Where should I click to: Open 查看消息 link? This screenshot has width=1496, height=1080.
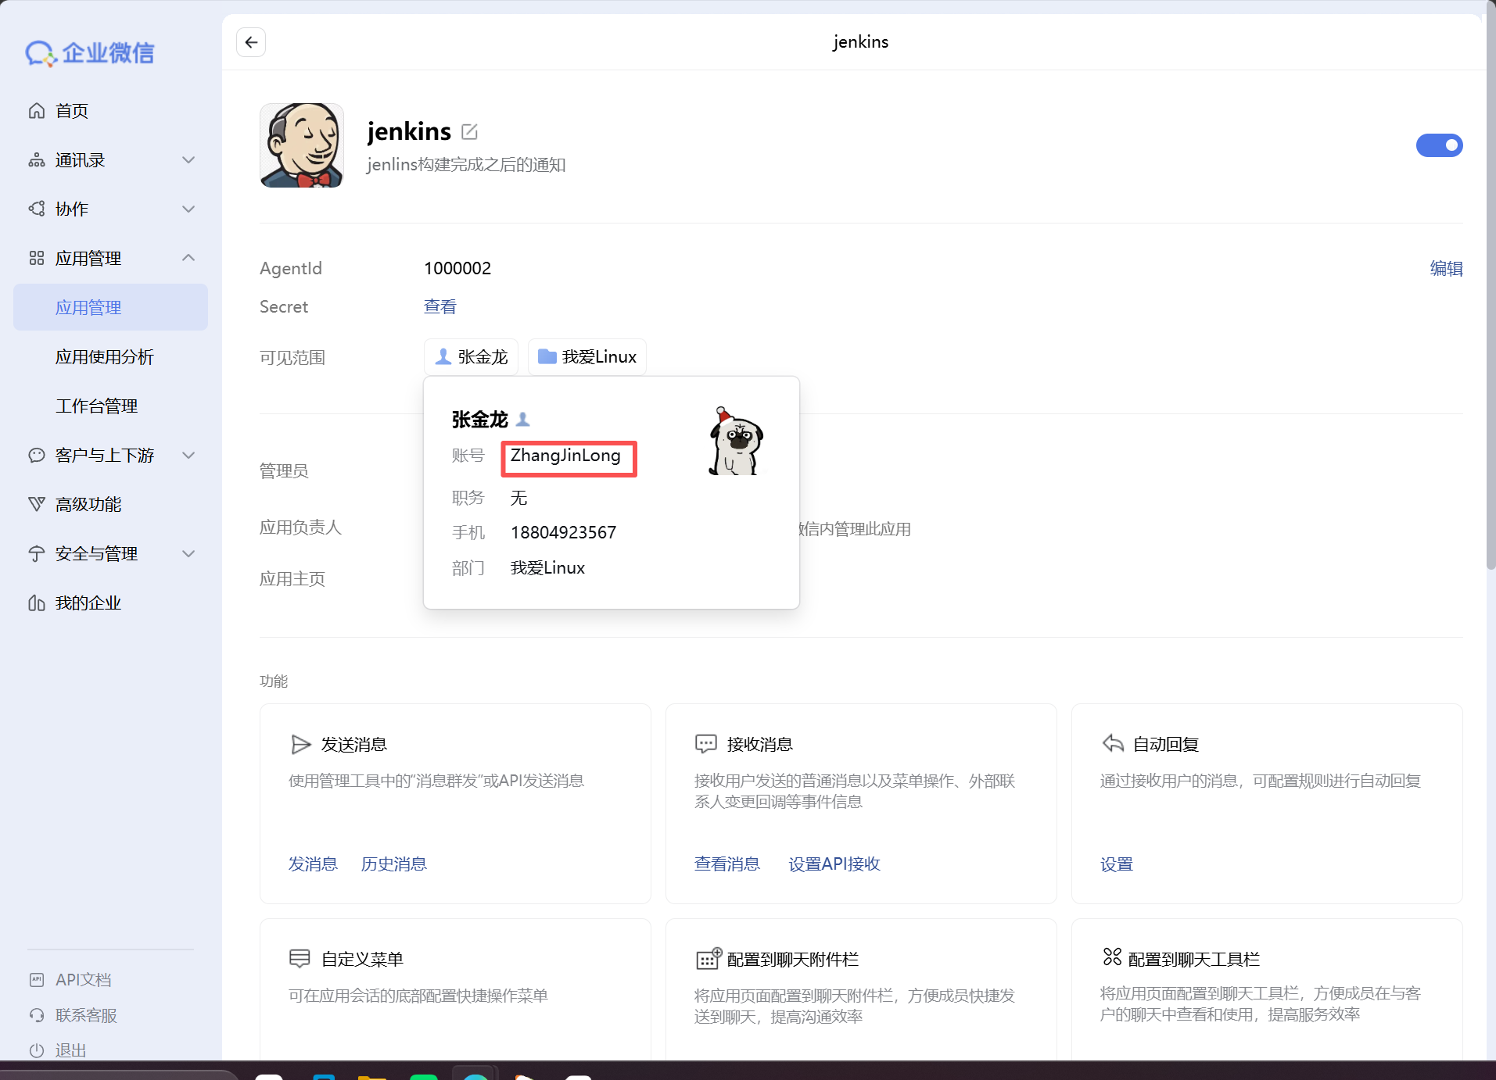click(727, 864)
